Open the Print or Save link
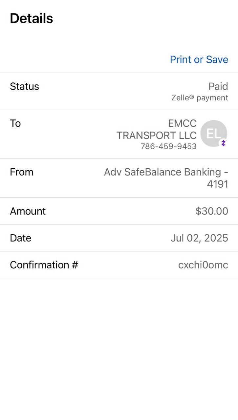 click(x=199, y=59)
